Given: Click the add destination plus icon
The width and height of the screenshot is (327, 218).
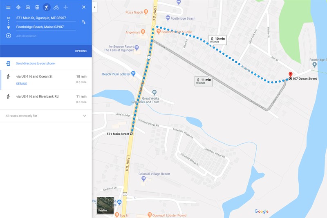Looking at the screenshot, I should click(9, 36).
